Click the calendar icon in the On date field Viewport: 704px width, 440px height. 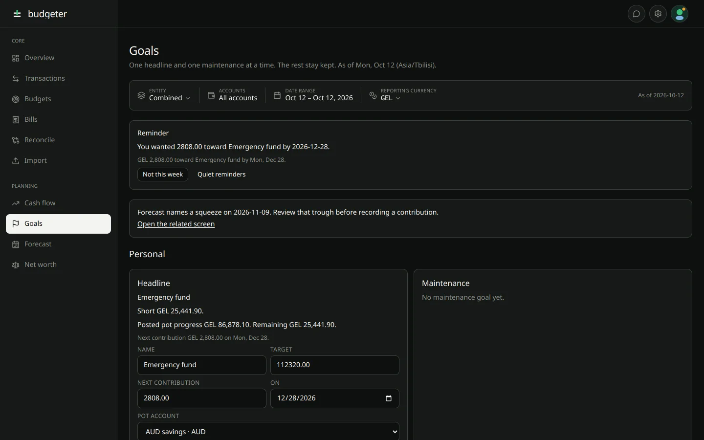point(389,398)
